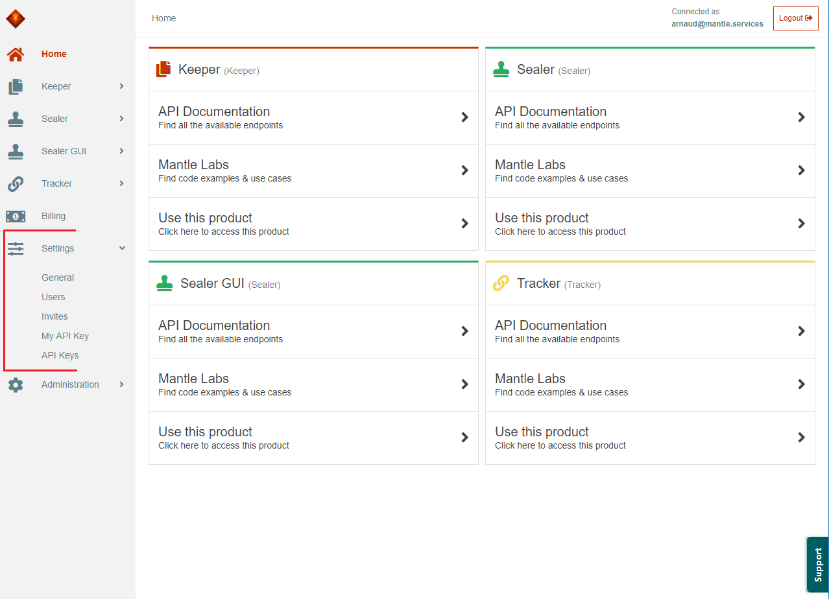829x599 pixels.
Task: Click the Home breadcrumb link
Action: tap(163, 18)
